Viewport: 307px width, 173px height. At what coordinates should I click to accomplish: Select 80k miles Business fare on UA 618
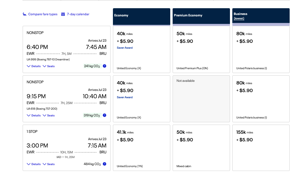261,99
